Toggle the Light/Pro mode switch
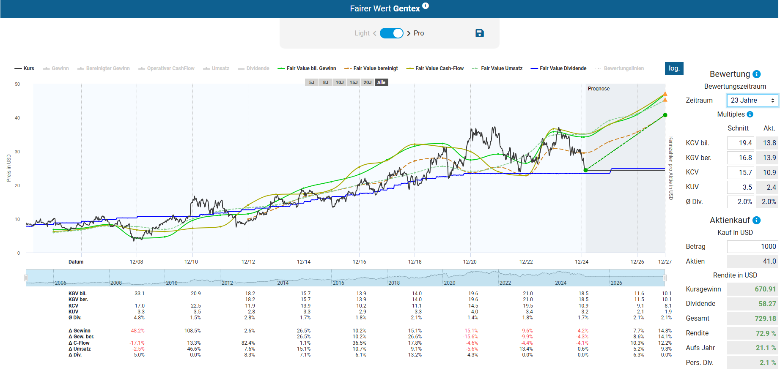Viewport: 780px width, 373px height. (391, 33)
